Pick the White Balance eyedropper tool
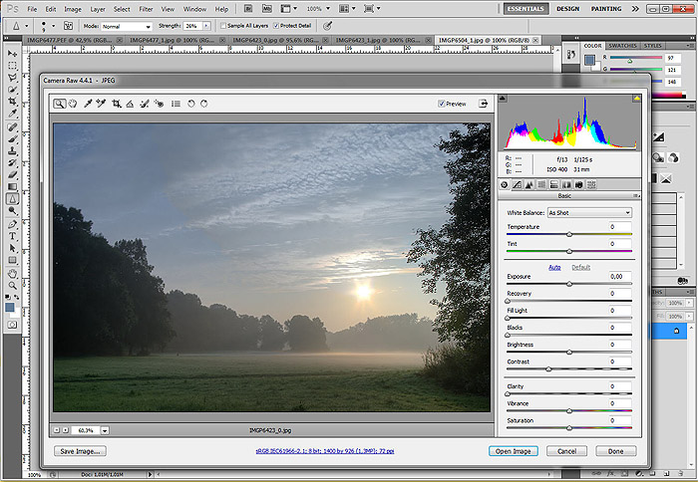 coord(88,103)
